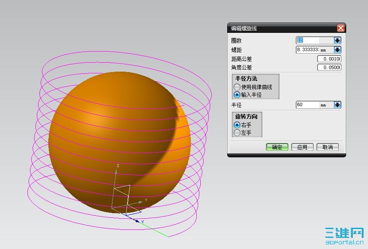Click the 半径 value input field
Image resolution: width=368 pixels, height=249 pixels.
[315, 105]
